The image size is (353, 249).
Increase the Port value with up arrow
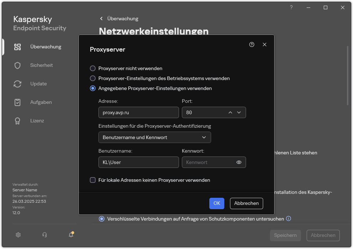(230, 112)
